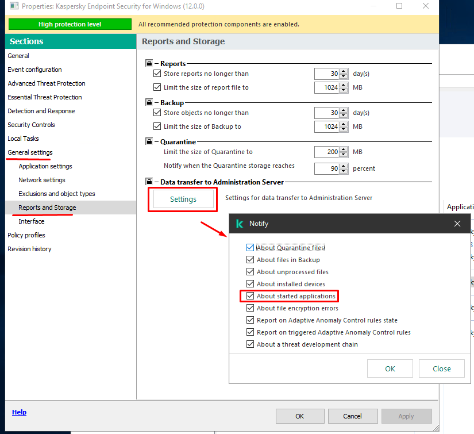This screenshot has width=474, height=434.
Task: Uncheck Limit the size of Backup to
Action: tap(157, 126)
